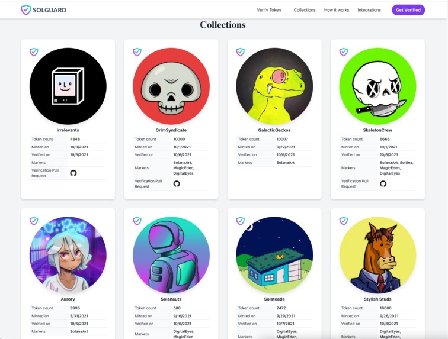Click the verified shield badge on Stylish Studs card
Viewport: 448px width, 339px height.
(x=344, y=221)
